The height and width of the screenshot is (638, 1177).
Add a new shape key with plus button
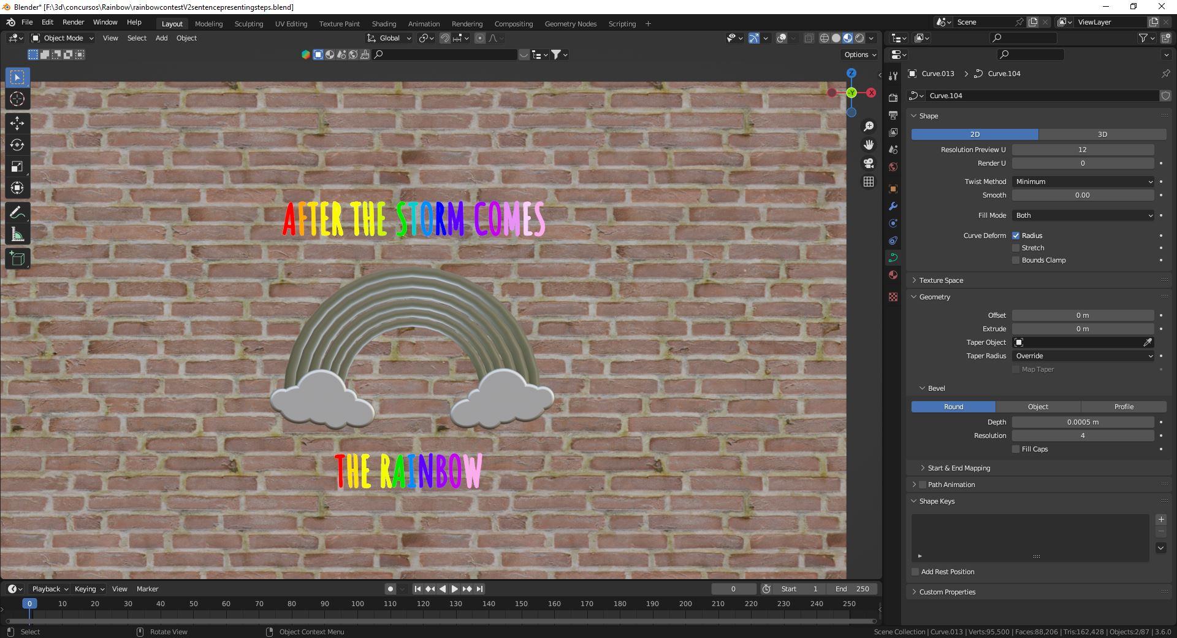coord(1161,520)
